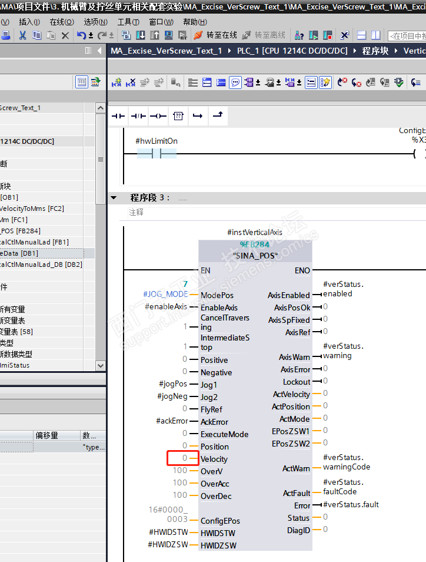Toggle absolute/symbolic operands display
Image resolution: width=426 pixels, height=562 pixels.
point(249,82)
